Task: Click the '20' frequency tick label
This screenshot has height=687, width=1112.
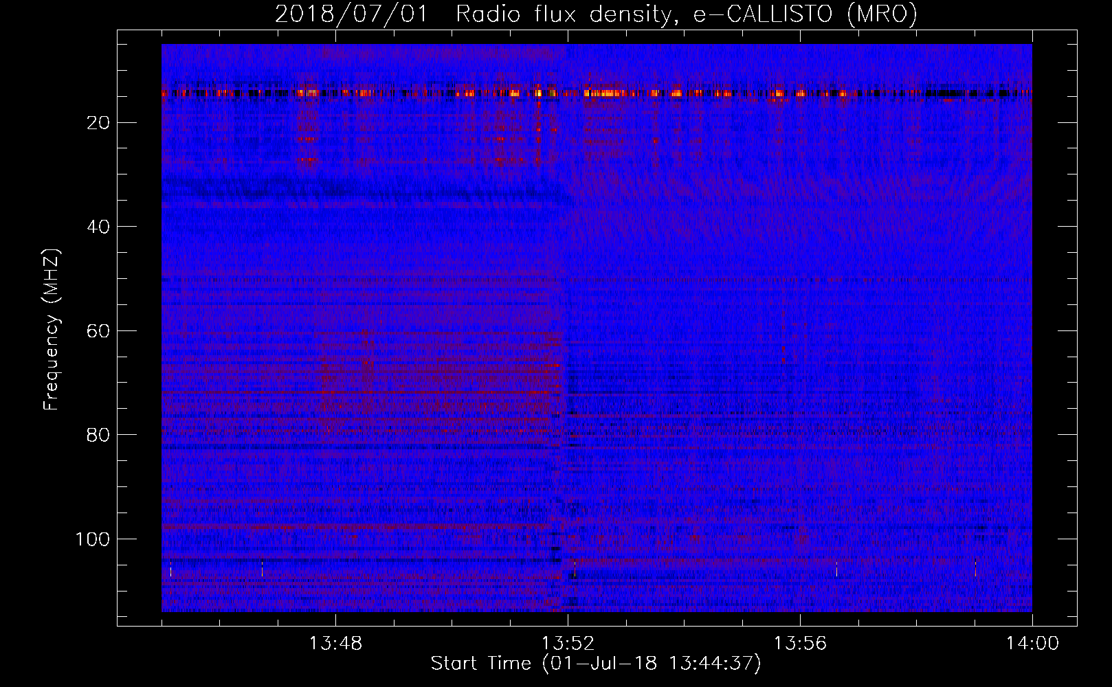Action: point(99,123)
